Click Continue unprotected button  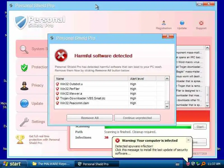tap(137, 118)
